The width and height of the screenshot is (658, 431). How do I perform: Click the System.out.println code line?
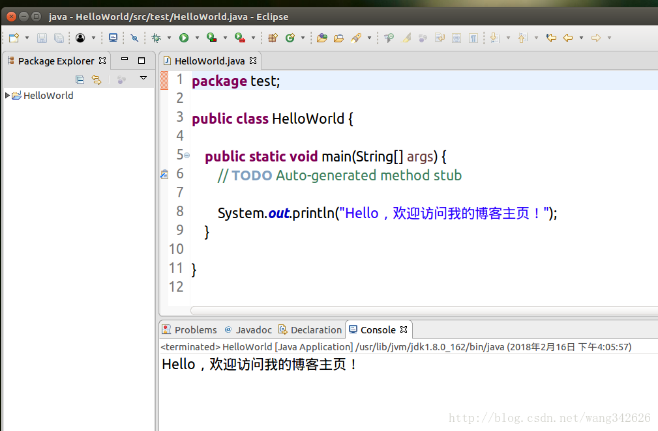pyautogui.click(x=387, y=213)
